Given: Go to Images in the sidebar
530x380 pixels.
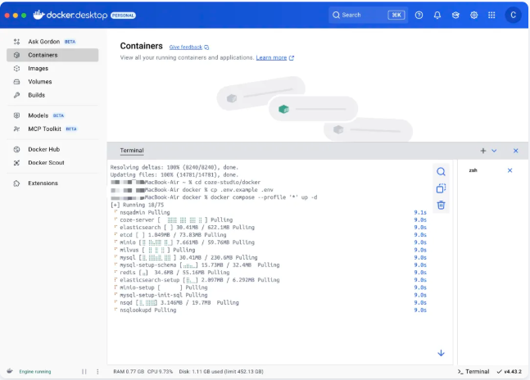Looking at the screenshot, I should coord(38,68).
